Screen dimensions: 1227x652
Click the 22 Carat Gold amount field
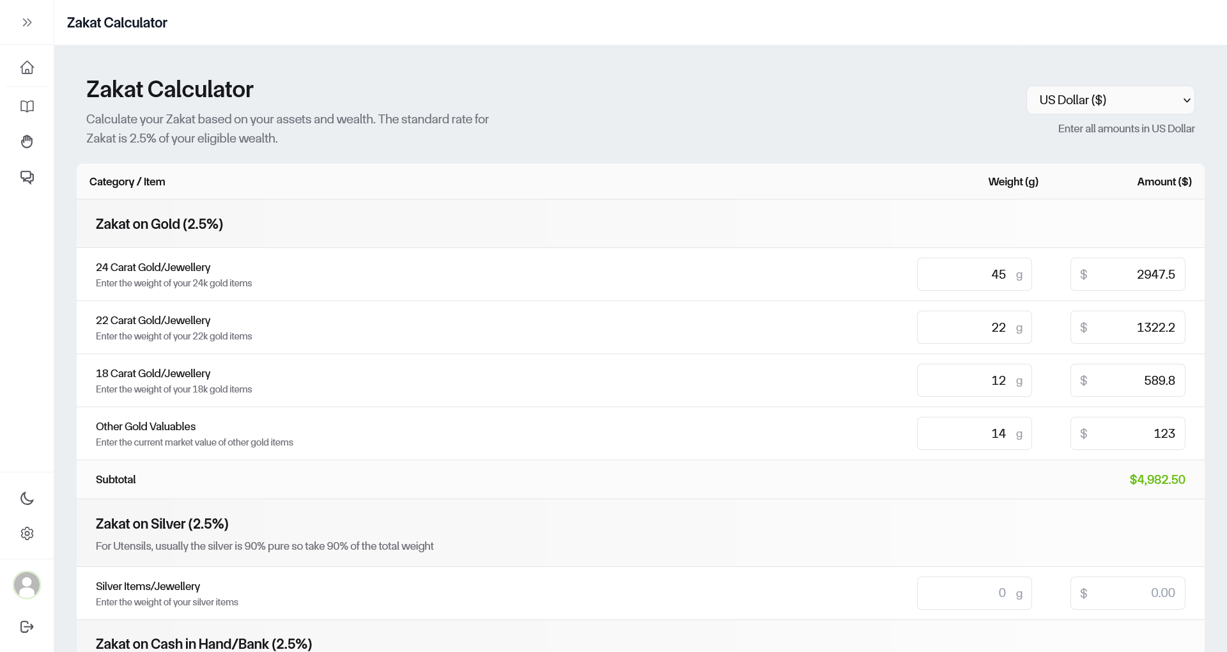[1127, 327]
